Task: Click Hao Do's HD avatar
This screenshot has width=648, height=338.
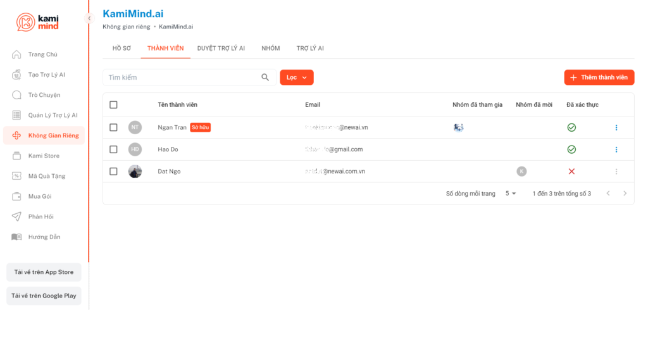Action: coord(135,149)
